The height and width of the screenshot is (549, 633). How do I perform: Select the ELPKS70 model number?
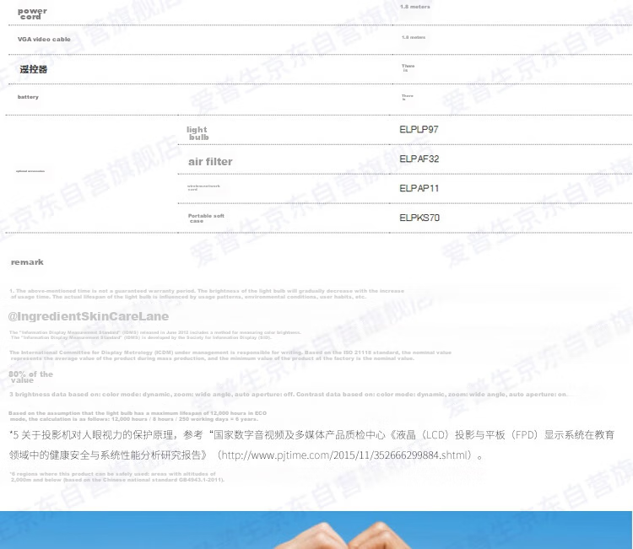(419, 218)
